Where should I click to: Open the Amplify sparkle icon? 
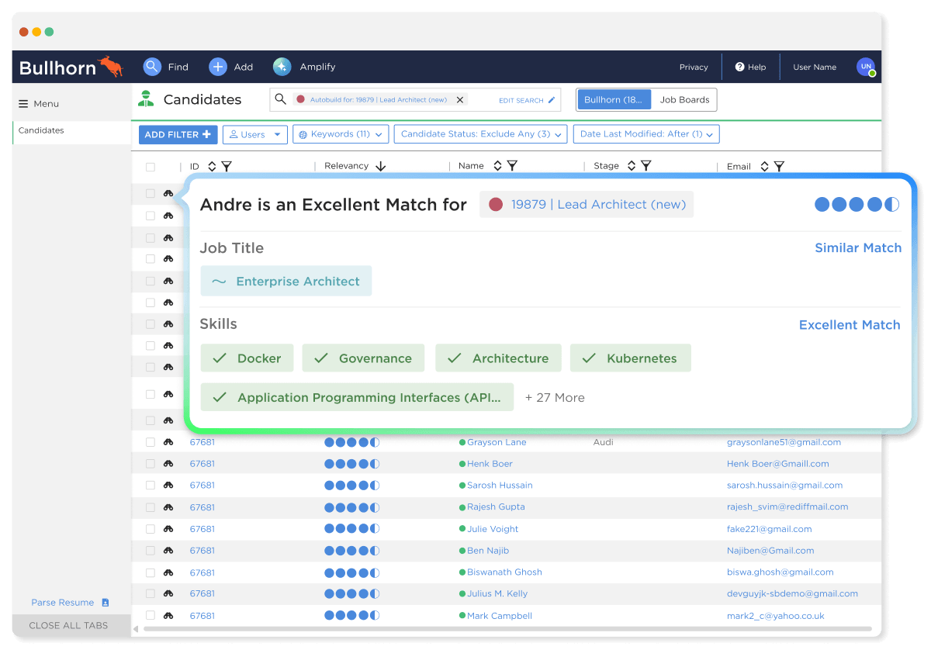282,67
